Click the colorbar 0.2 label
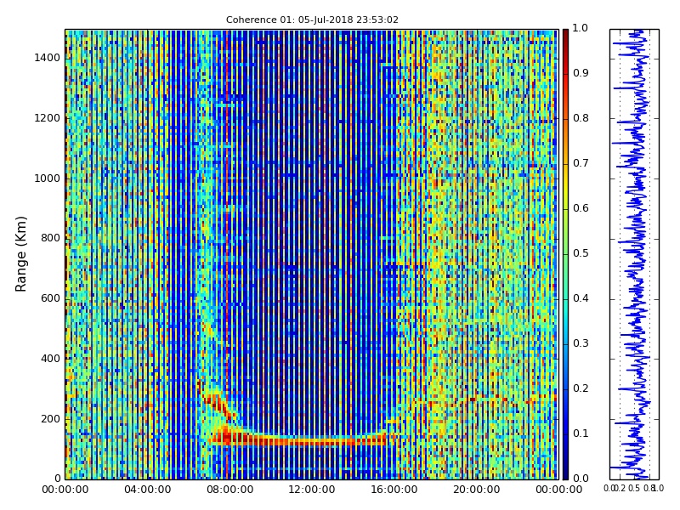The image size is (680, 510). 581,388
